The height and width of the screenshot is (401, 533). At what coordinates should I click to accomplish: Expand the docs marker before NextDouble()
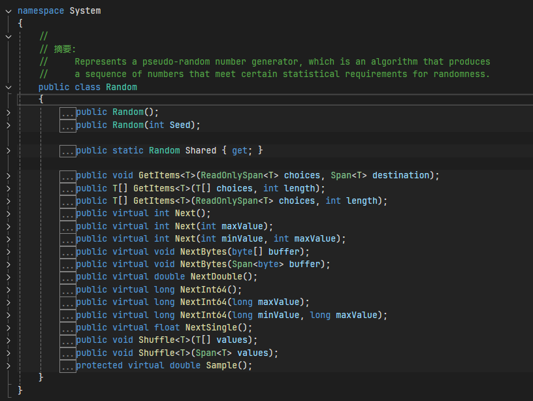(67, 276)
